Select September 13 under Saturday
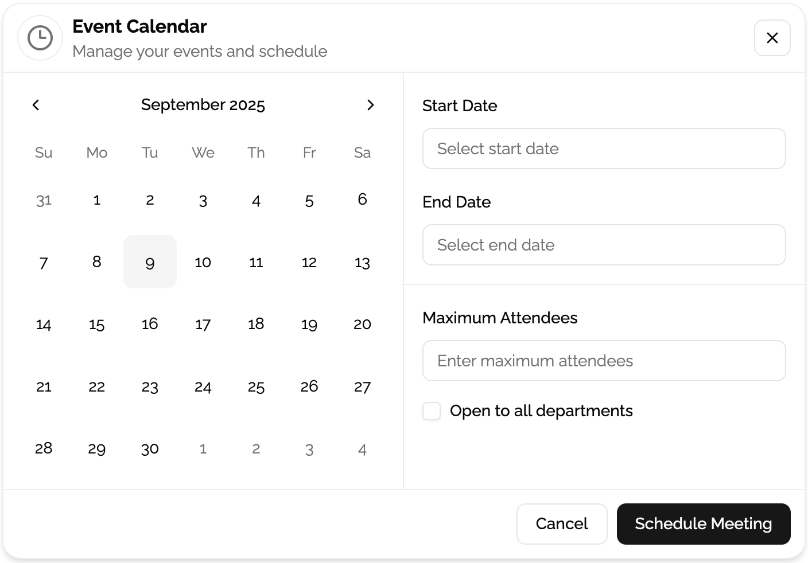Viewport: 808px width, 563px height. coord(362,262)
